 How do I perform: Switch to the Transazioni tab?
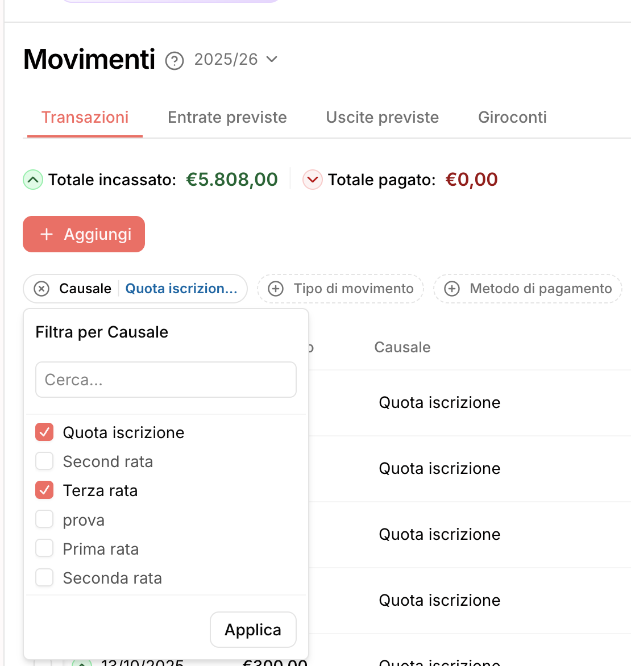point(85,117)
